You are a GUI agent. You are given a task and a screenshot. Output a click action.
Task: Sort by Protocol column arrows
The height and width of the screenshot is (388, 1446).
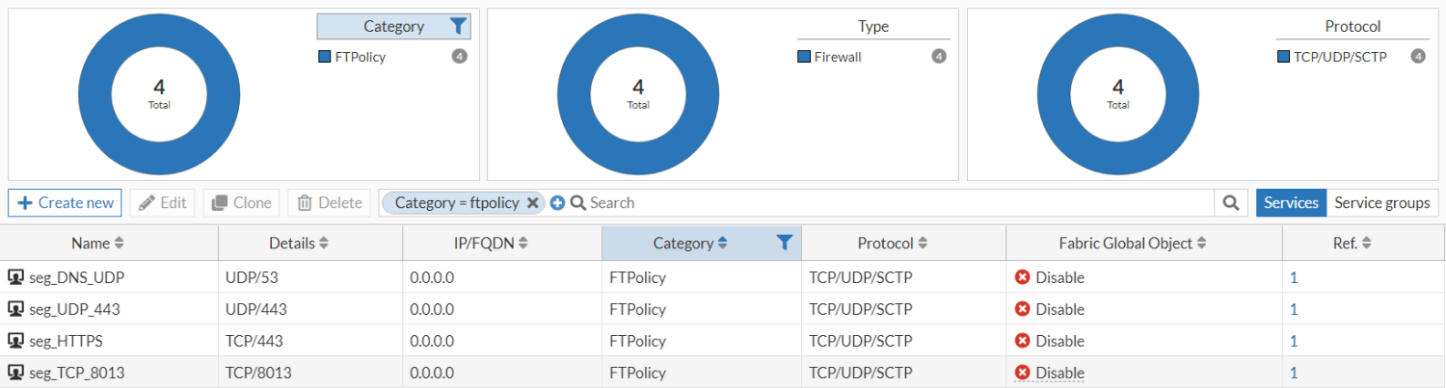pyautogui.click(x=923, y=244)
